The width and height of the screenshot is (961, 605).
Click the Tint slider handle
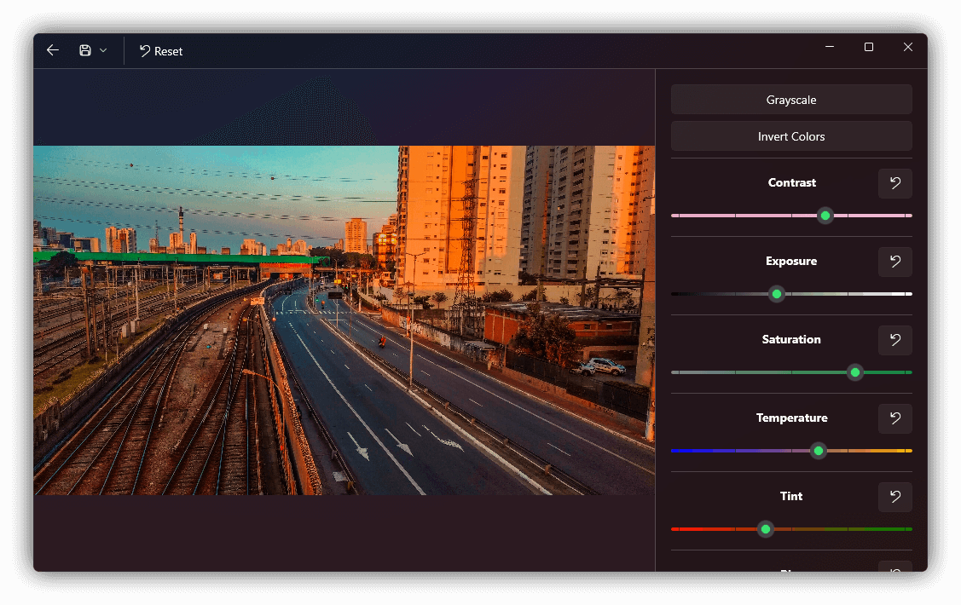point(765,529)
